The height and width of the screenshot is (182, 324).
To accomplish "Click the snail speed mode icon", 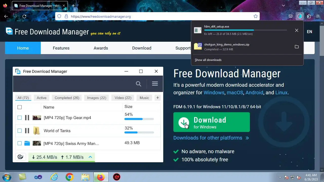I will [21, 157].
